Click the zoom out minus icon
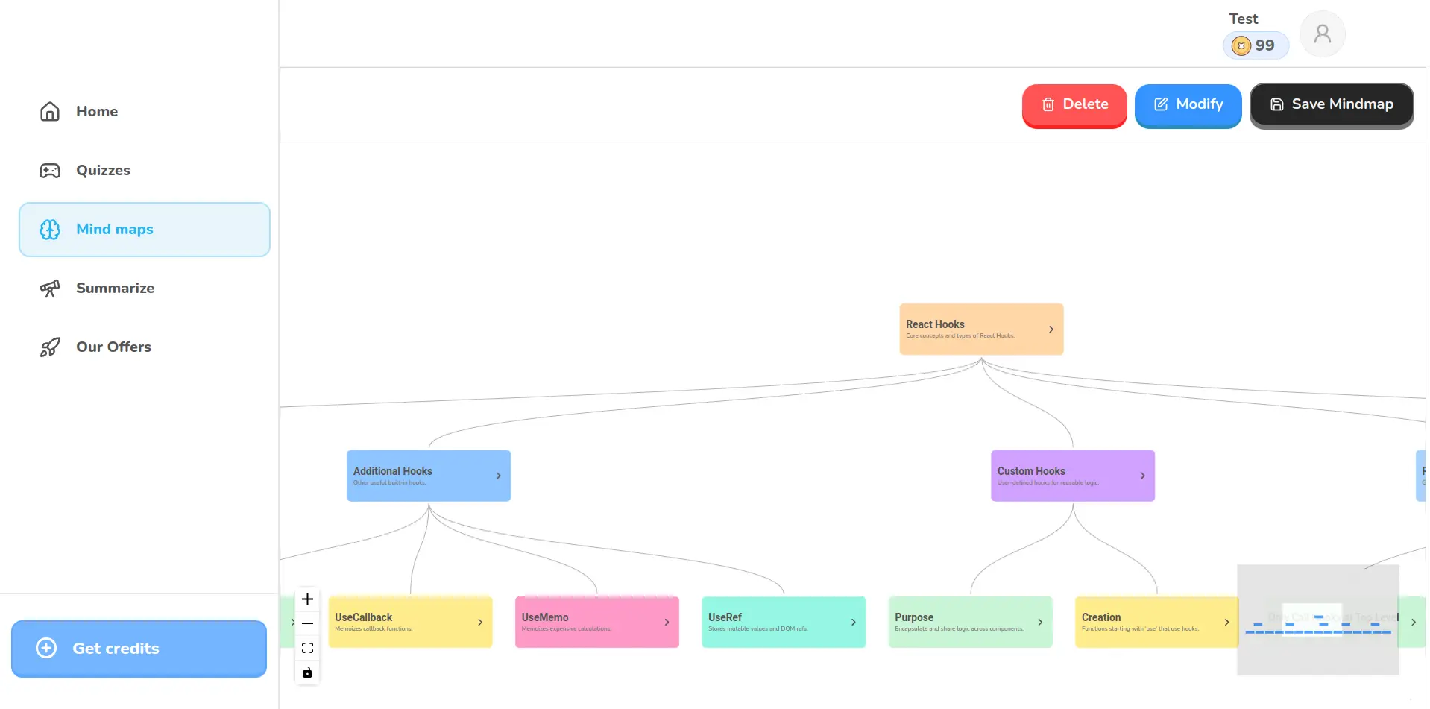 click(x=307, y=623)
